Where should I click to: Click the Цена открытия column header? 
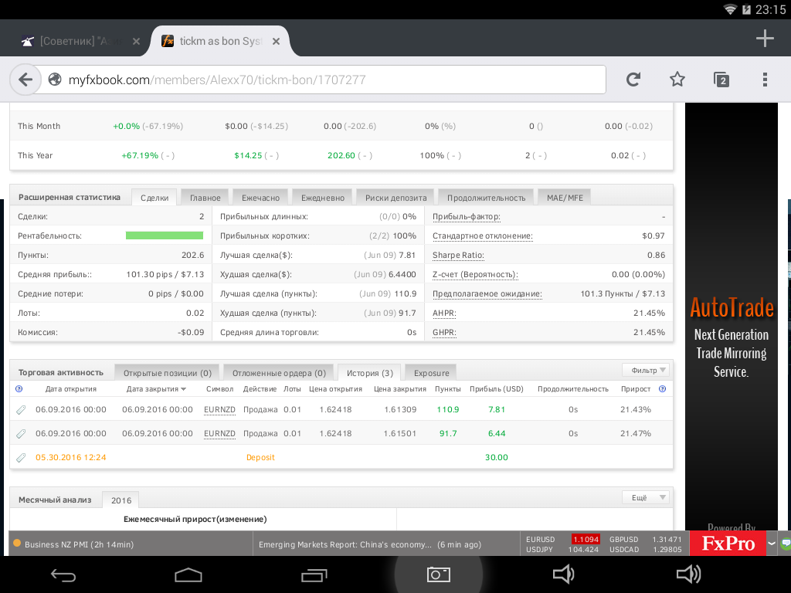tap(335, 389)
